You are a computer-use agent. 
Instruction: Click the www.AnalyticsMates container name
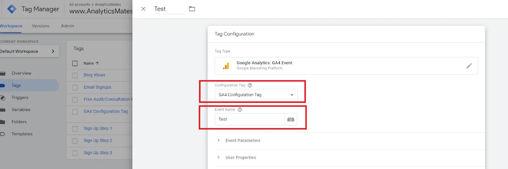pyautogui.click(x=101, y=11)
